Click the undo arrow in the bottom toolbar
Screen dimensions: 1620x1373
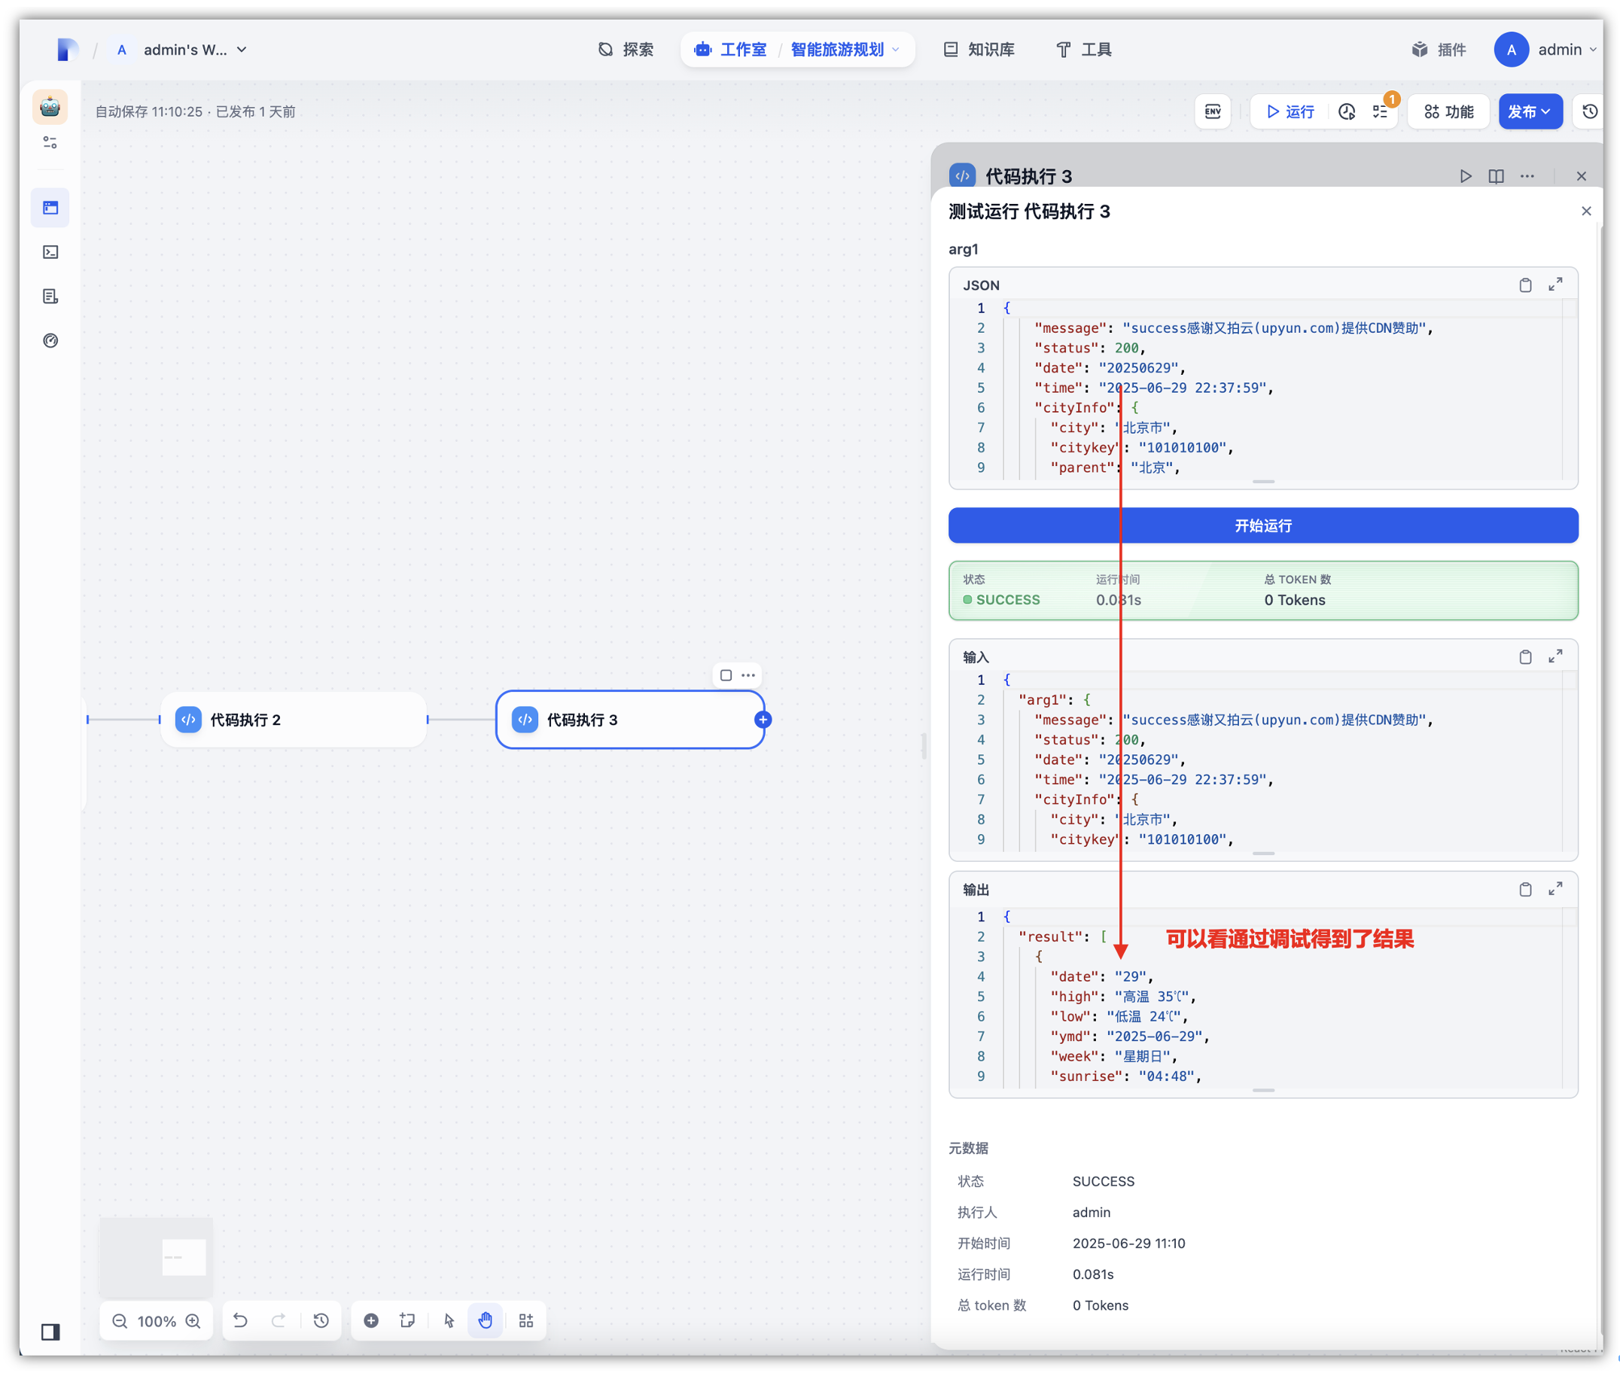coord(241,1321)
